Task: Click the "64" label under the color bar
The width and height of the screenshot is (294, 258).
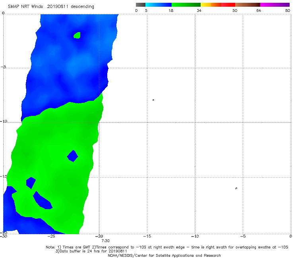Action: 259,11
